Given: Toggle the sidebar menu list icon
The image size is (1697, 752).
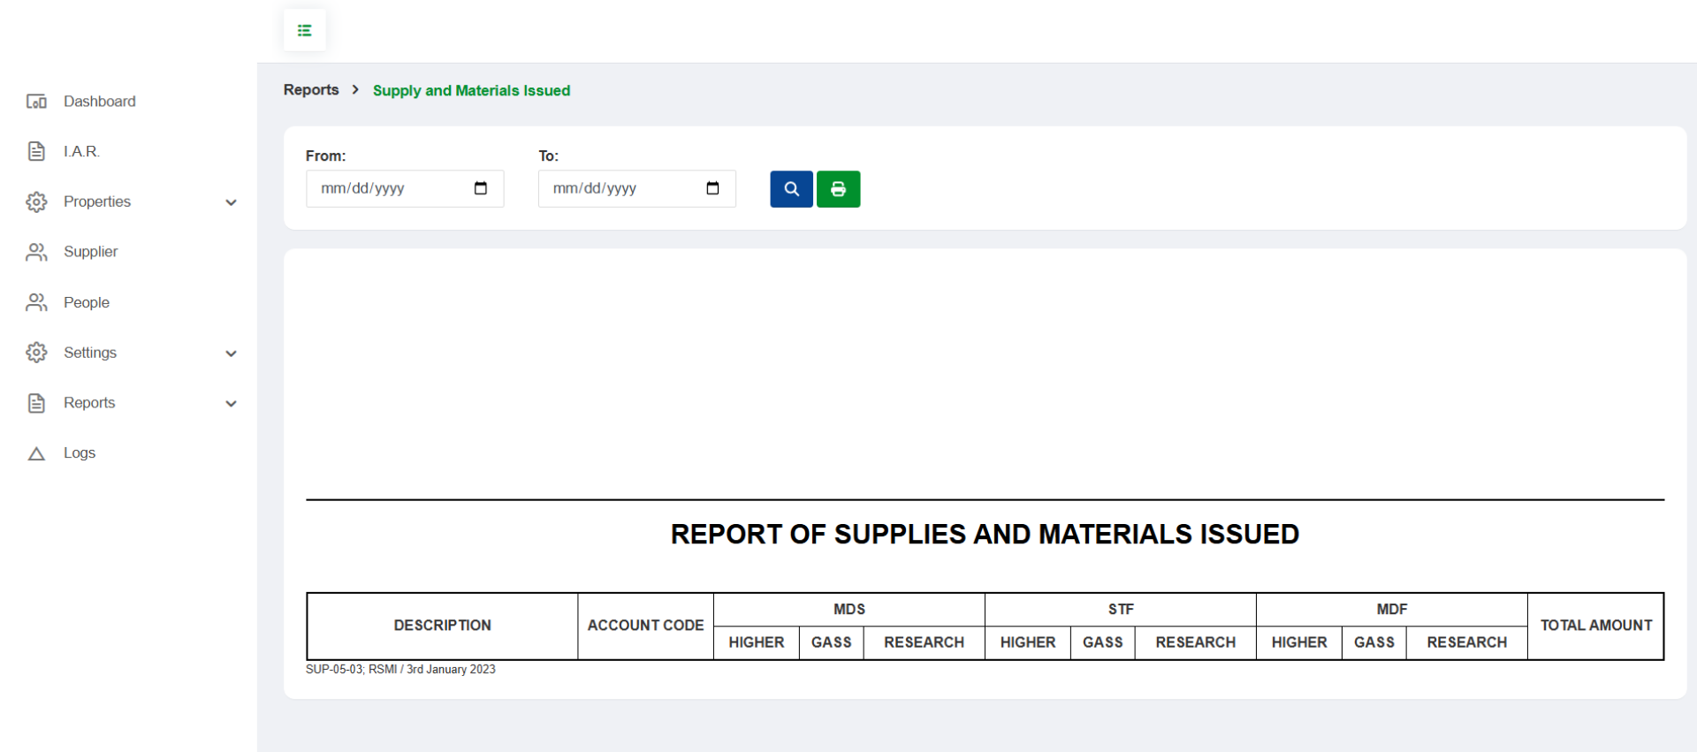Looking at the screenshot, I should coord(304,31).
